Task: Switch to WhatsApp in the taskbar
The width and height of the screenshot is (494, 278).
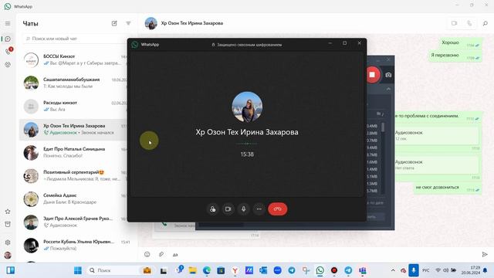Action: (320, 270)
